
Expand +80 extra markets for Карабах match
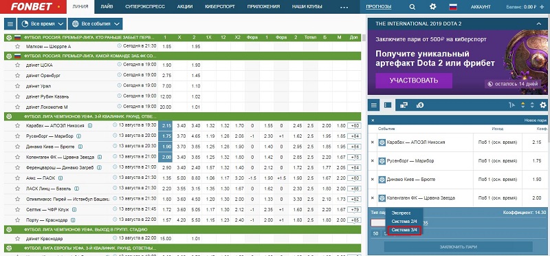354,125
